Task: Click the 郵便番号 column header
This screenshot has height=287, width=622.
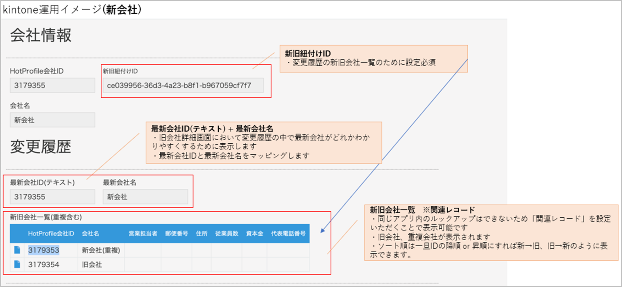Action: 176,234
